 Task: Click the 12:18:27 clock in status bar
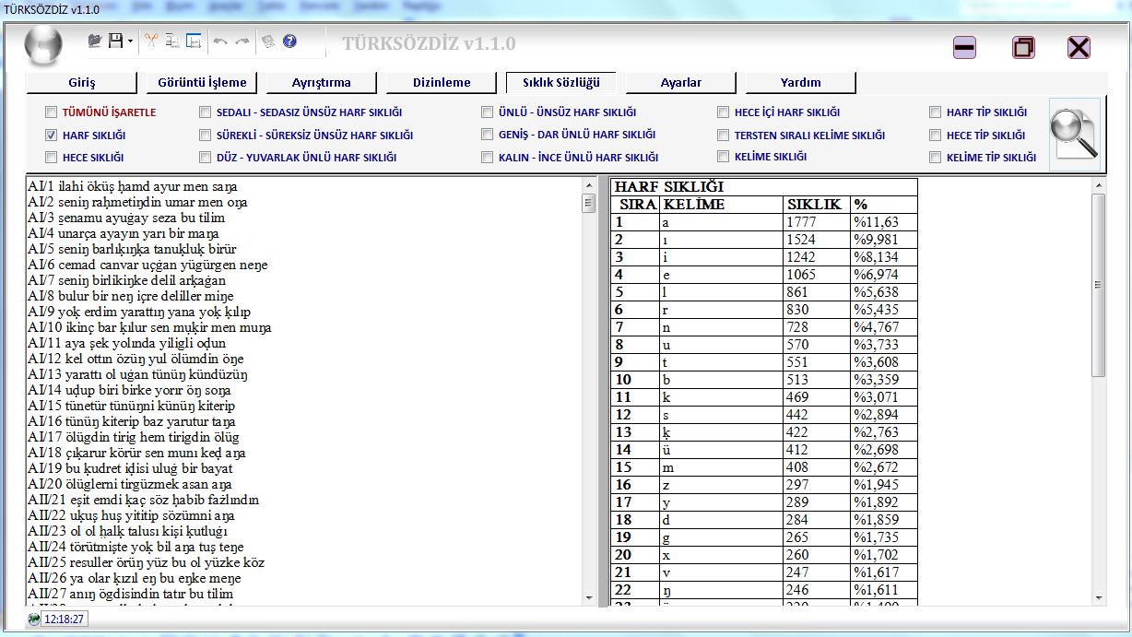64,619
